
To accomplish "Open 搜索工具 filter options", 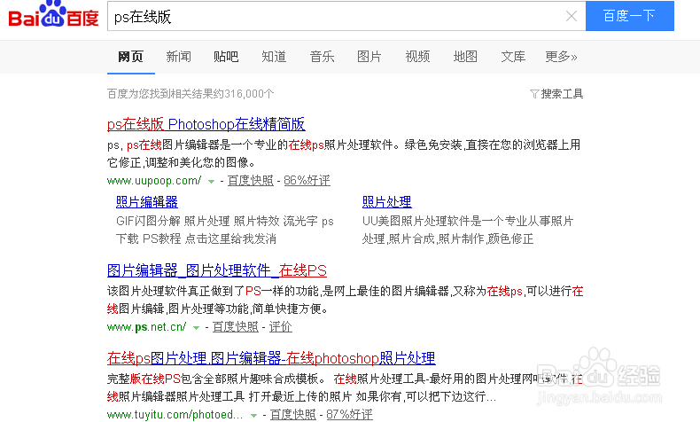I will [x=556, y=94].
